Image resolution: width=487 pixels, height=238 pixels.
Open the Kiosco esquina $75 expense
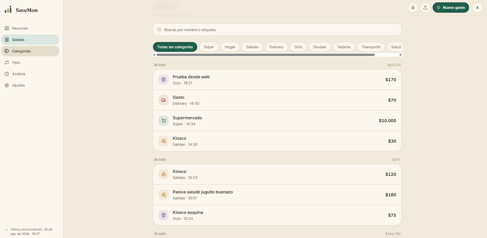(x=277, y=215)
